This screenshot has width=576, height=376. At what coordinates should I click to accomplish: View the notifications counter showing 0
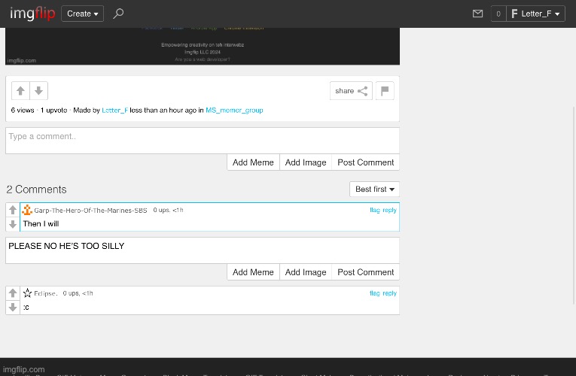[498, 14]
